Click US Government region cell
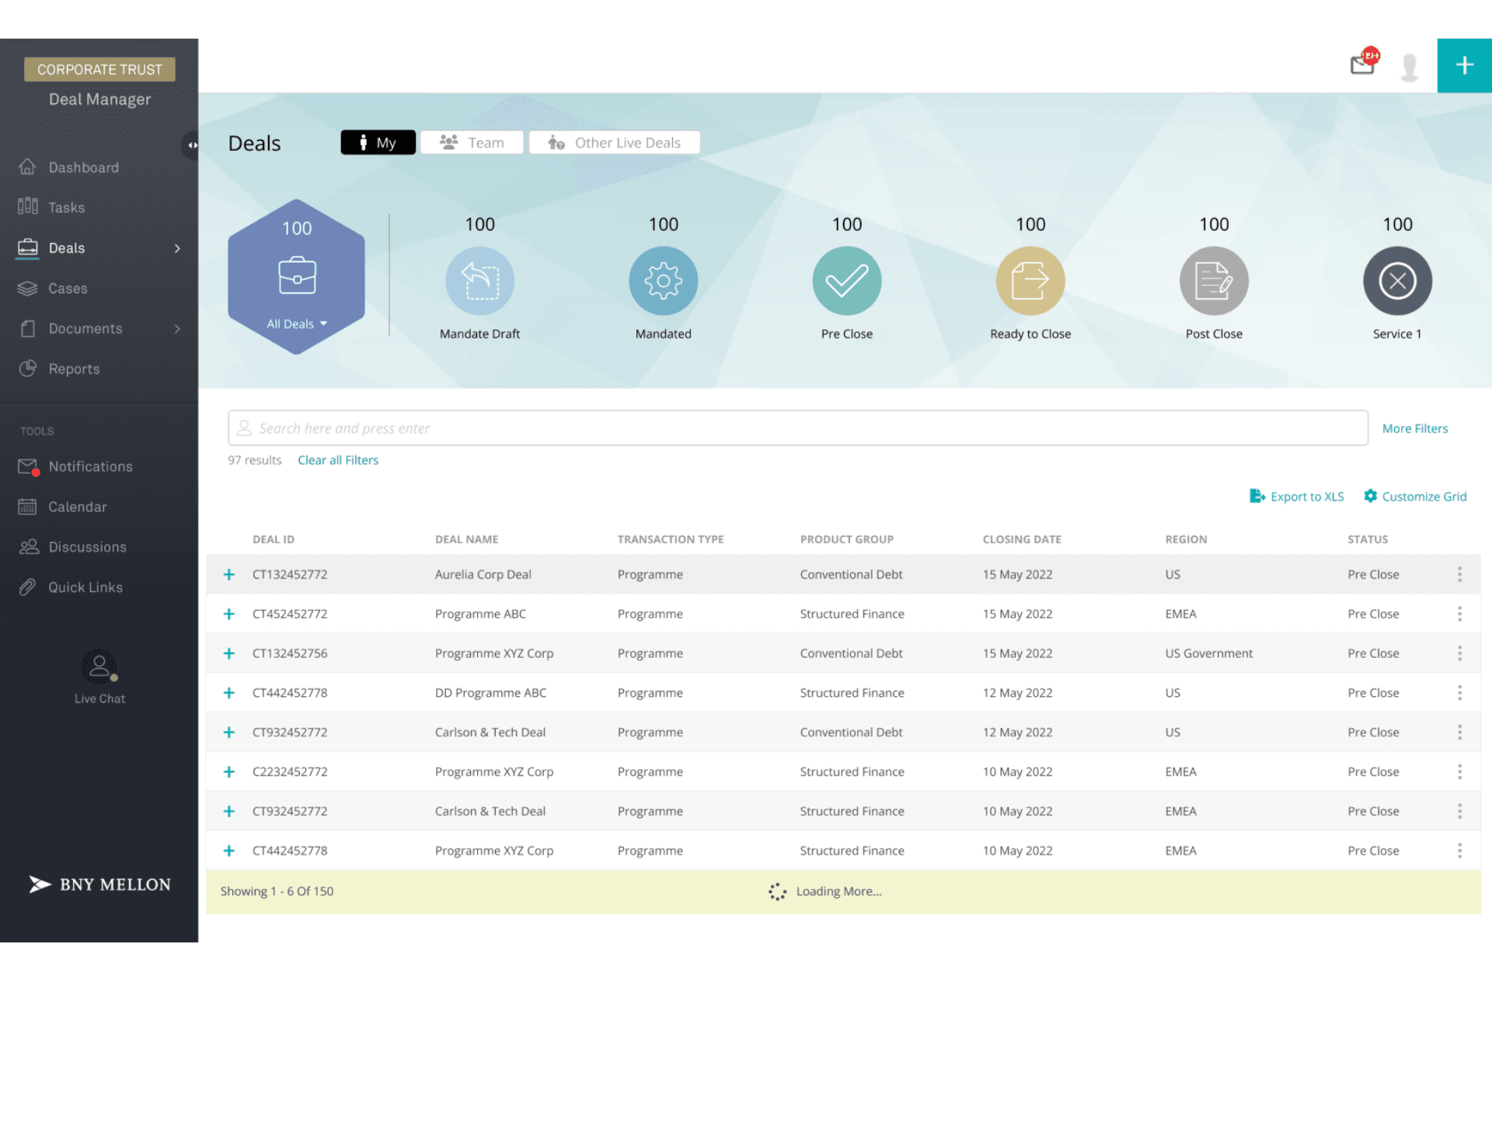 1209,654
